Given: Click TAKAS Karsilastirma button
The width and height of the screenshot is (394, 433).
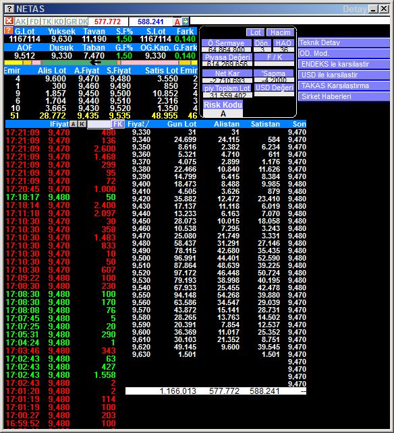Looking at the screenshot, I should pos(344,86).
